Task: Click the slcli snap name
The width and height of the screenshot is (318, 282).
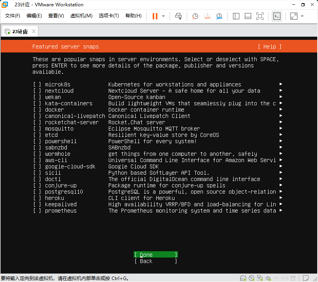Action: (53, 173)
